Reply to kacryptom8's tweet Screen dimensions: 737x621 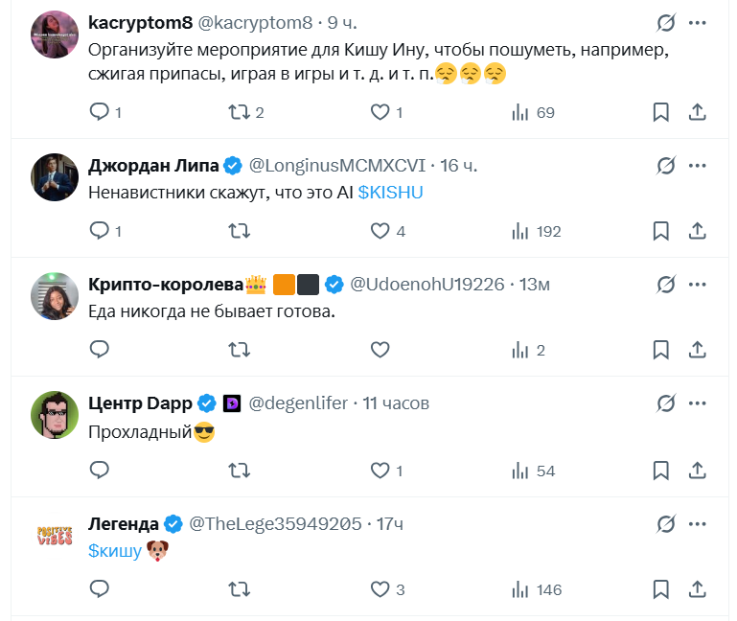[100, 112]
